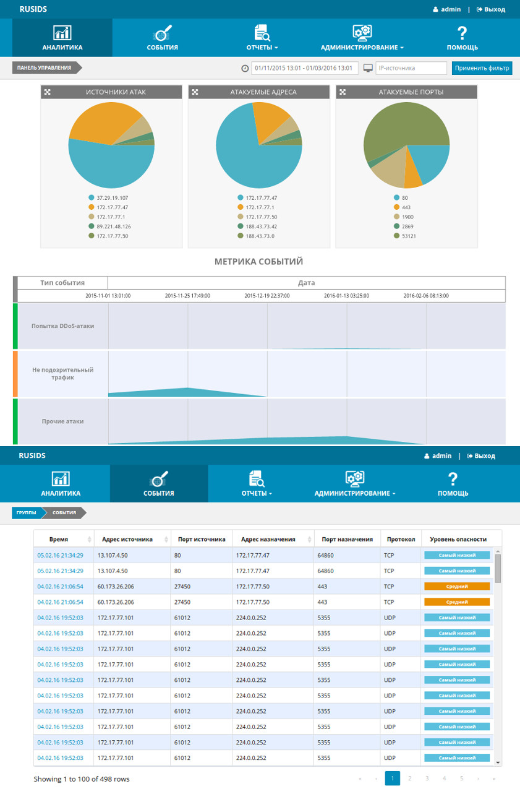Expand the Атакуемые адреса panel fullscreen icon
This screenshot has height=794, width=520.
coord(195,92)
